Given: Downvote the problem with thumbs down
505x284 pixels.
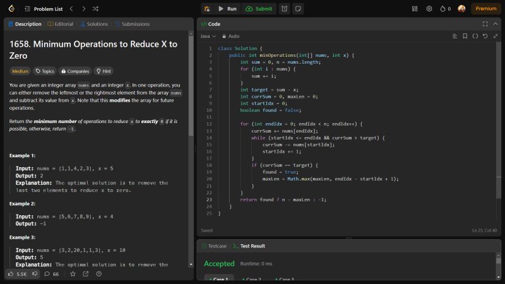Looking at the screenshot, I should point(35,274).
